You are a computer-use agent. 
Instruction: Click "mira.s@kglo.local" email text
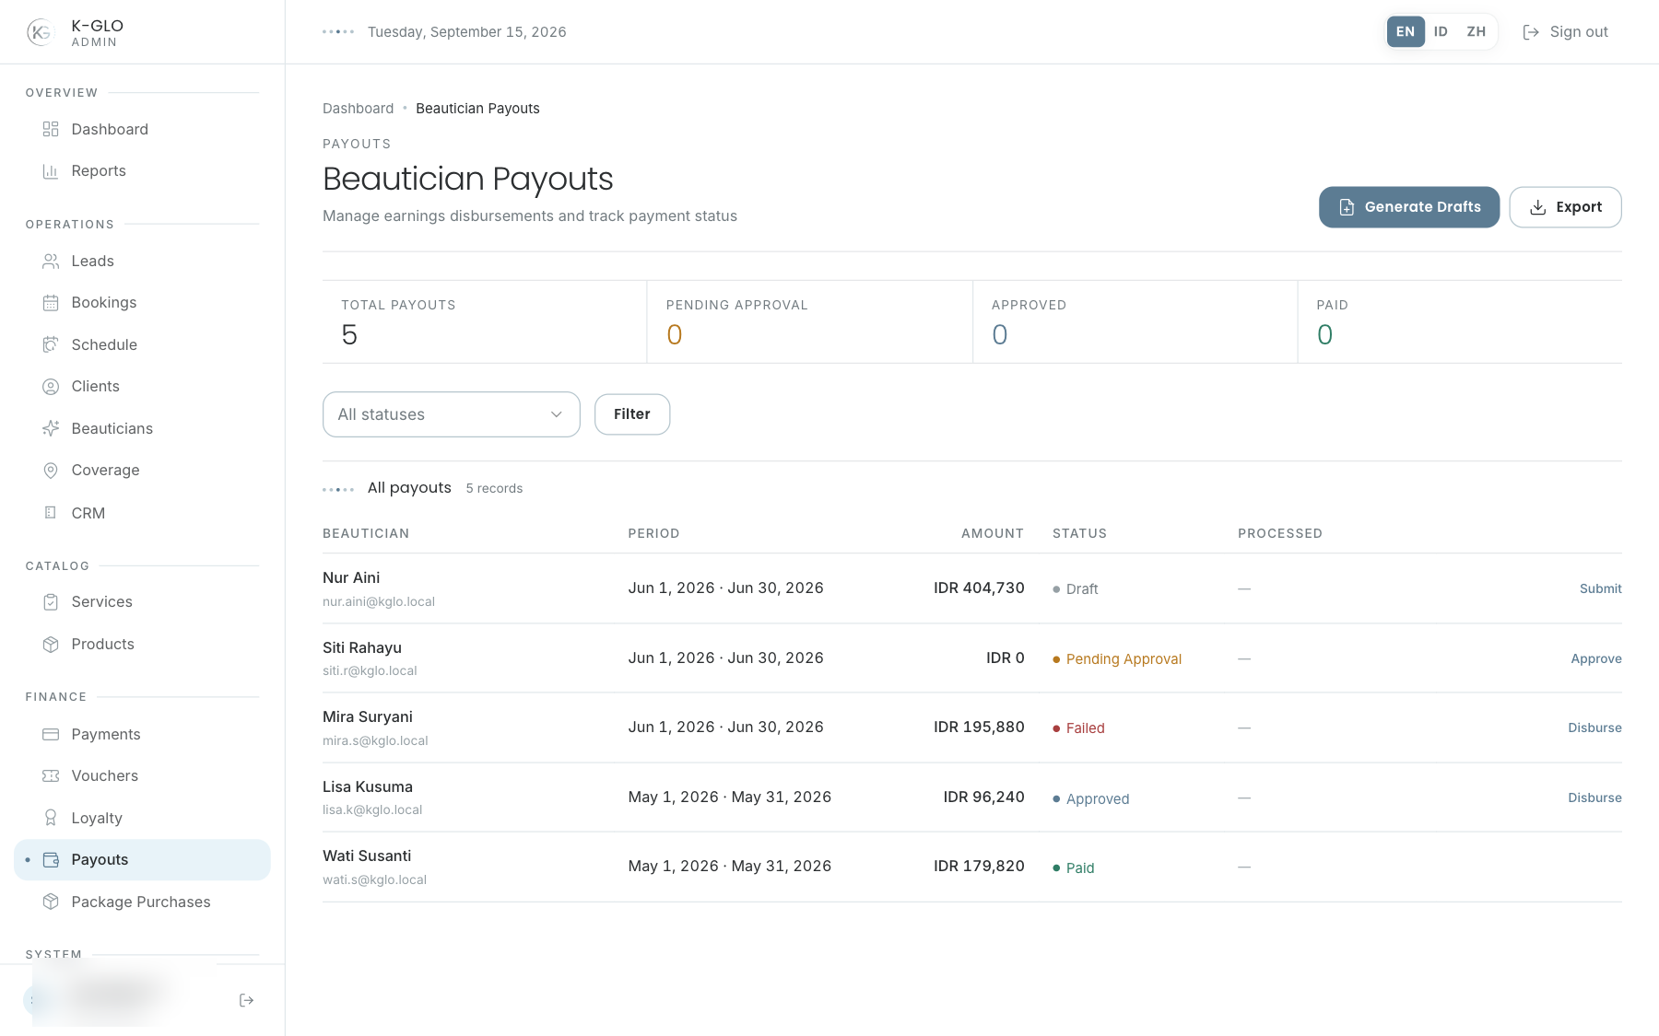(375, 741)
